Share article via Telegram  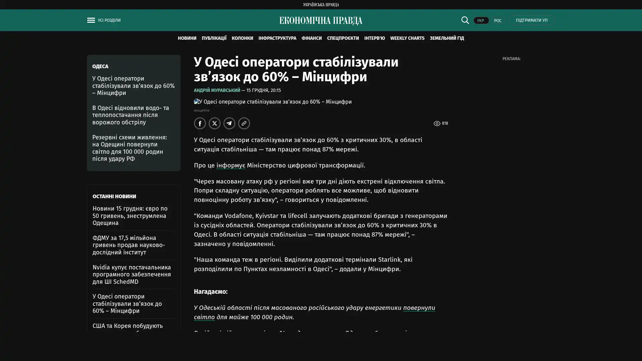pos(229,123)
